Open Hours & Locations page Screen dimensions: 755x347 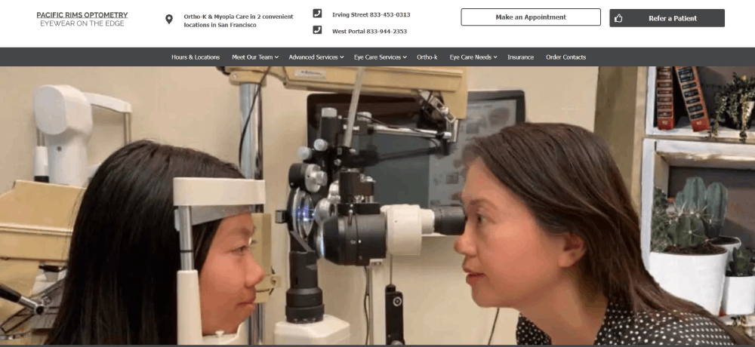pos(196,57)
